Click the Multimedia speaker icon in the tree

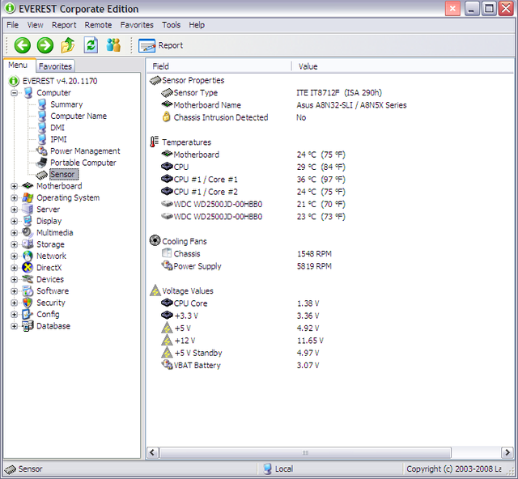[x=28, y=232]
